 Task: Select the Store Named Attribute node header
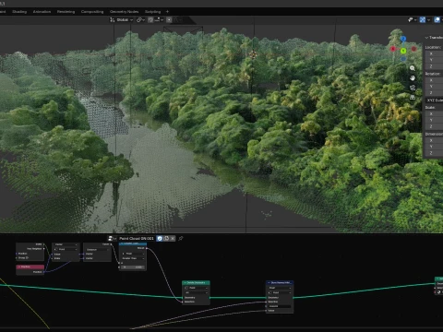pos(280,282)
